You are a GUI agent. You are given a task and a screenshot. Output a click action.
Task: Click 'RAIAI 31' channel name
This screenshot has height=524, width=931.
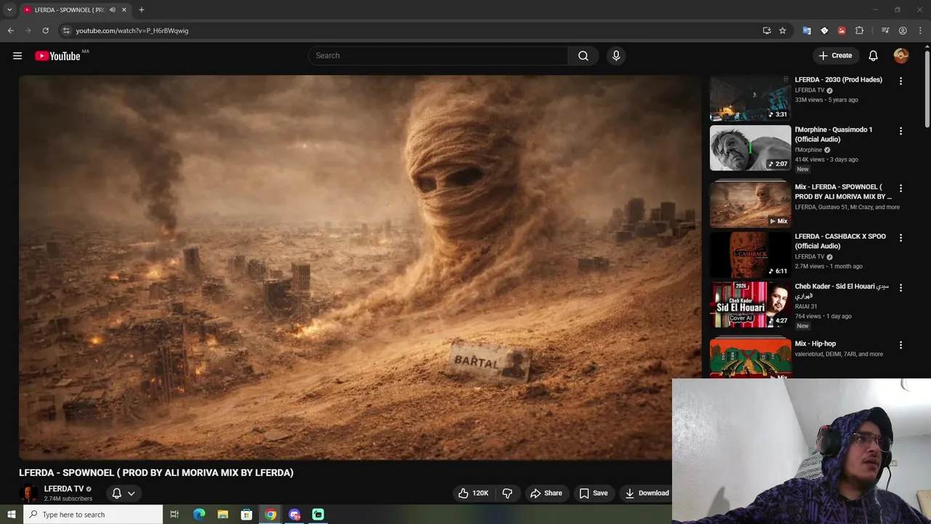tap(806, 306)
